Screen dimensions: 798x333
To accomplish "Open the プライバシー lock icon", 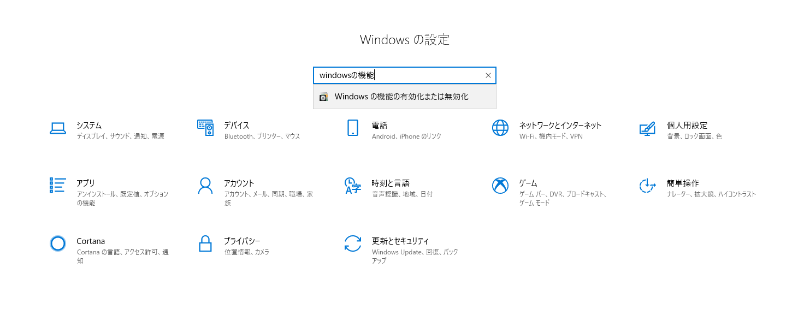I will (205, 243).
